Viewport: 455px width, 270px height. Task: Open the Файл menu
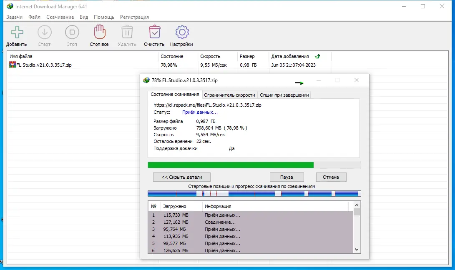34,17
